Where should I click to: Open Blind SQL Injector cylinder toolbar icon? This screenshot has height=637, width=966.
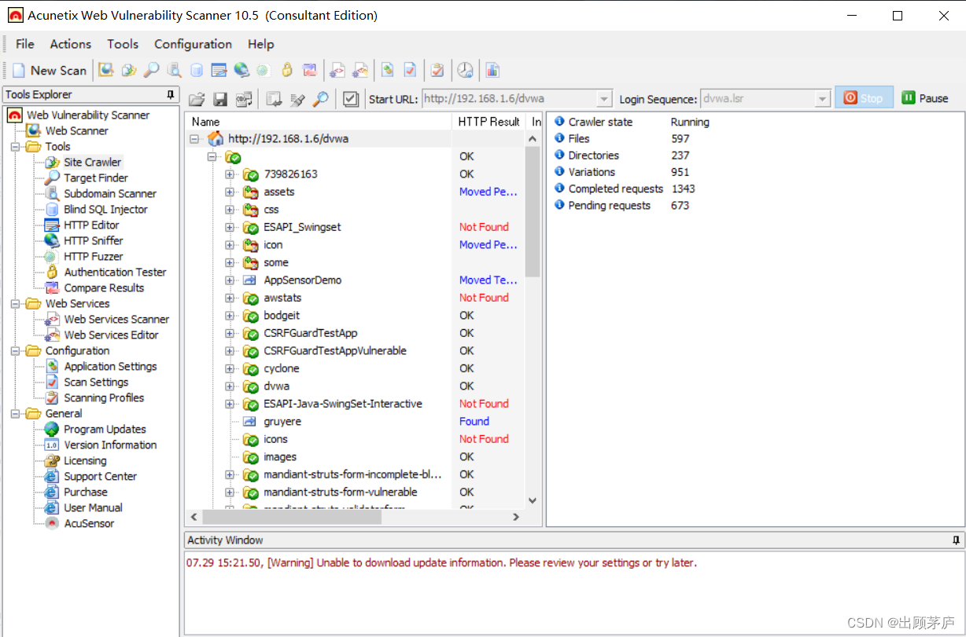click(x=197, y=70)
